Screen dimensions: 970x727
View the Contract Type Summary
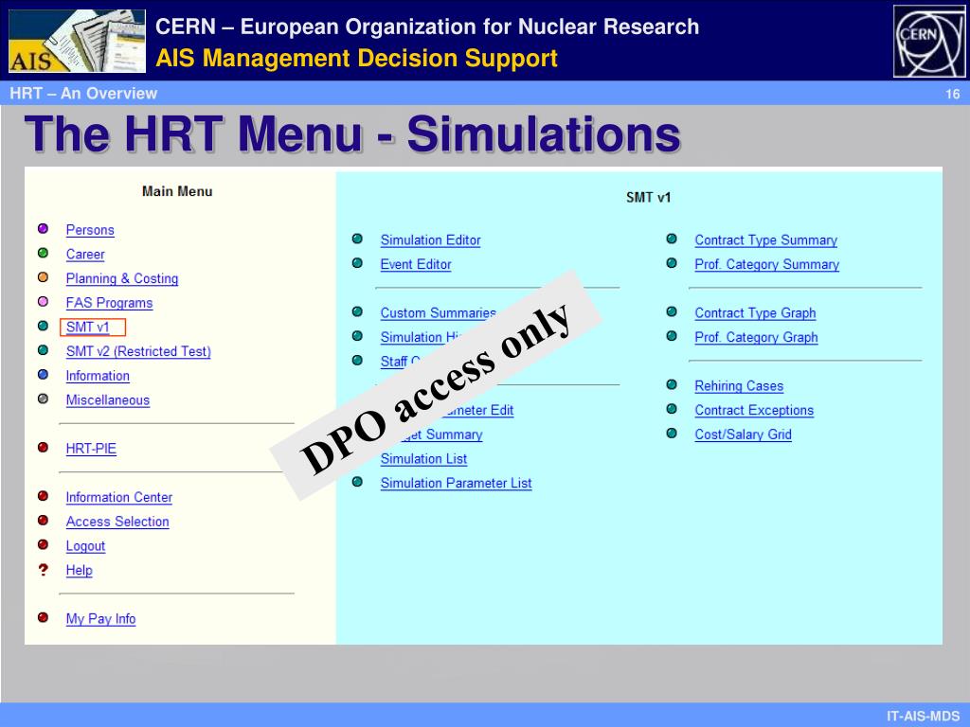click(x=765, y=239)
